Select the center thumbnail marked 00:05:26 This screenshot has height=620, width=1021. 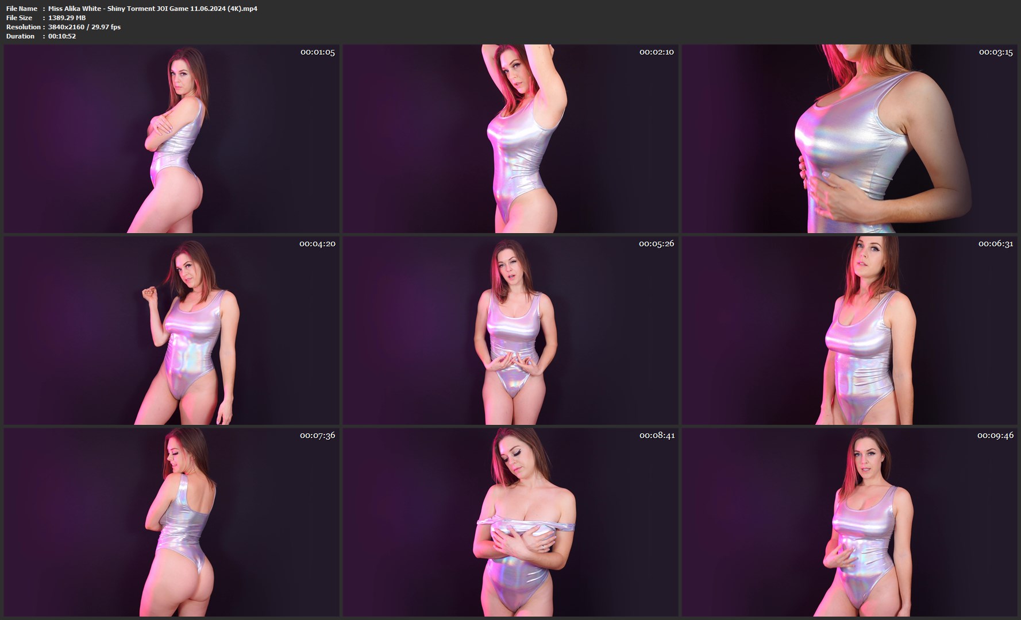pyautogui.click(x=510, y=331)
